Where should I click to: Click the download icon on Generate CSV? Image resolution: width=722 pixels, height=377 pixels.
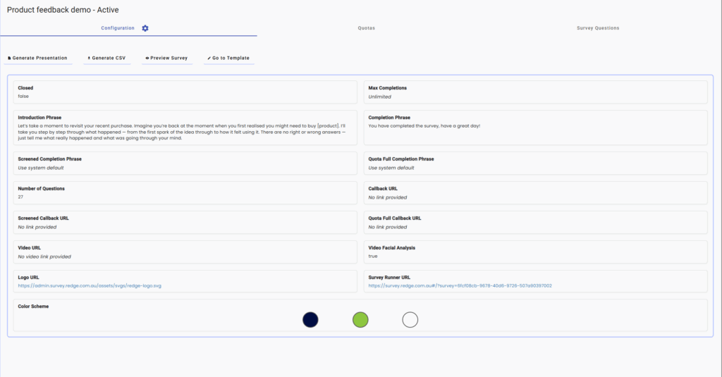tap(89, 58)
